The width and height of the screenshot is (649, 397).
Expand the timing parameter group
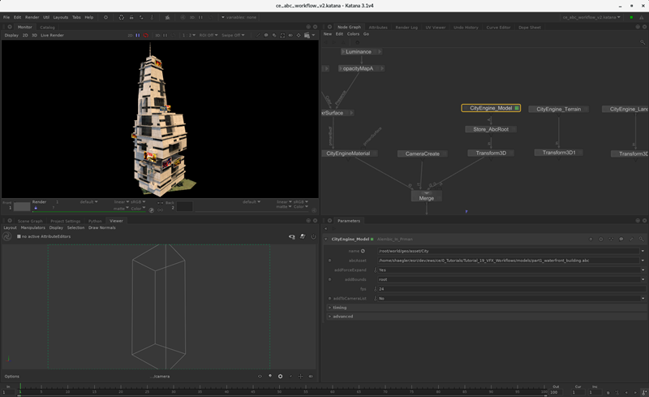pos(338,308)
